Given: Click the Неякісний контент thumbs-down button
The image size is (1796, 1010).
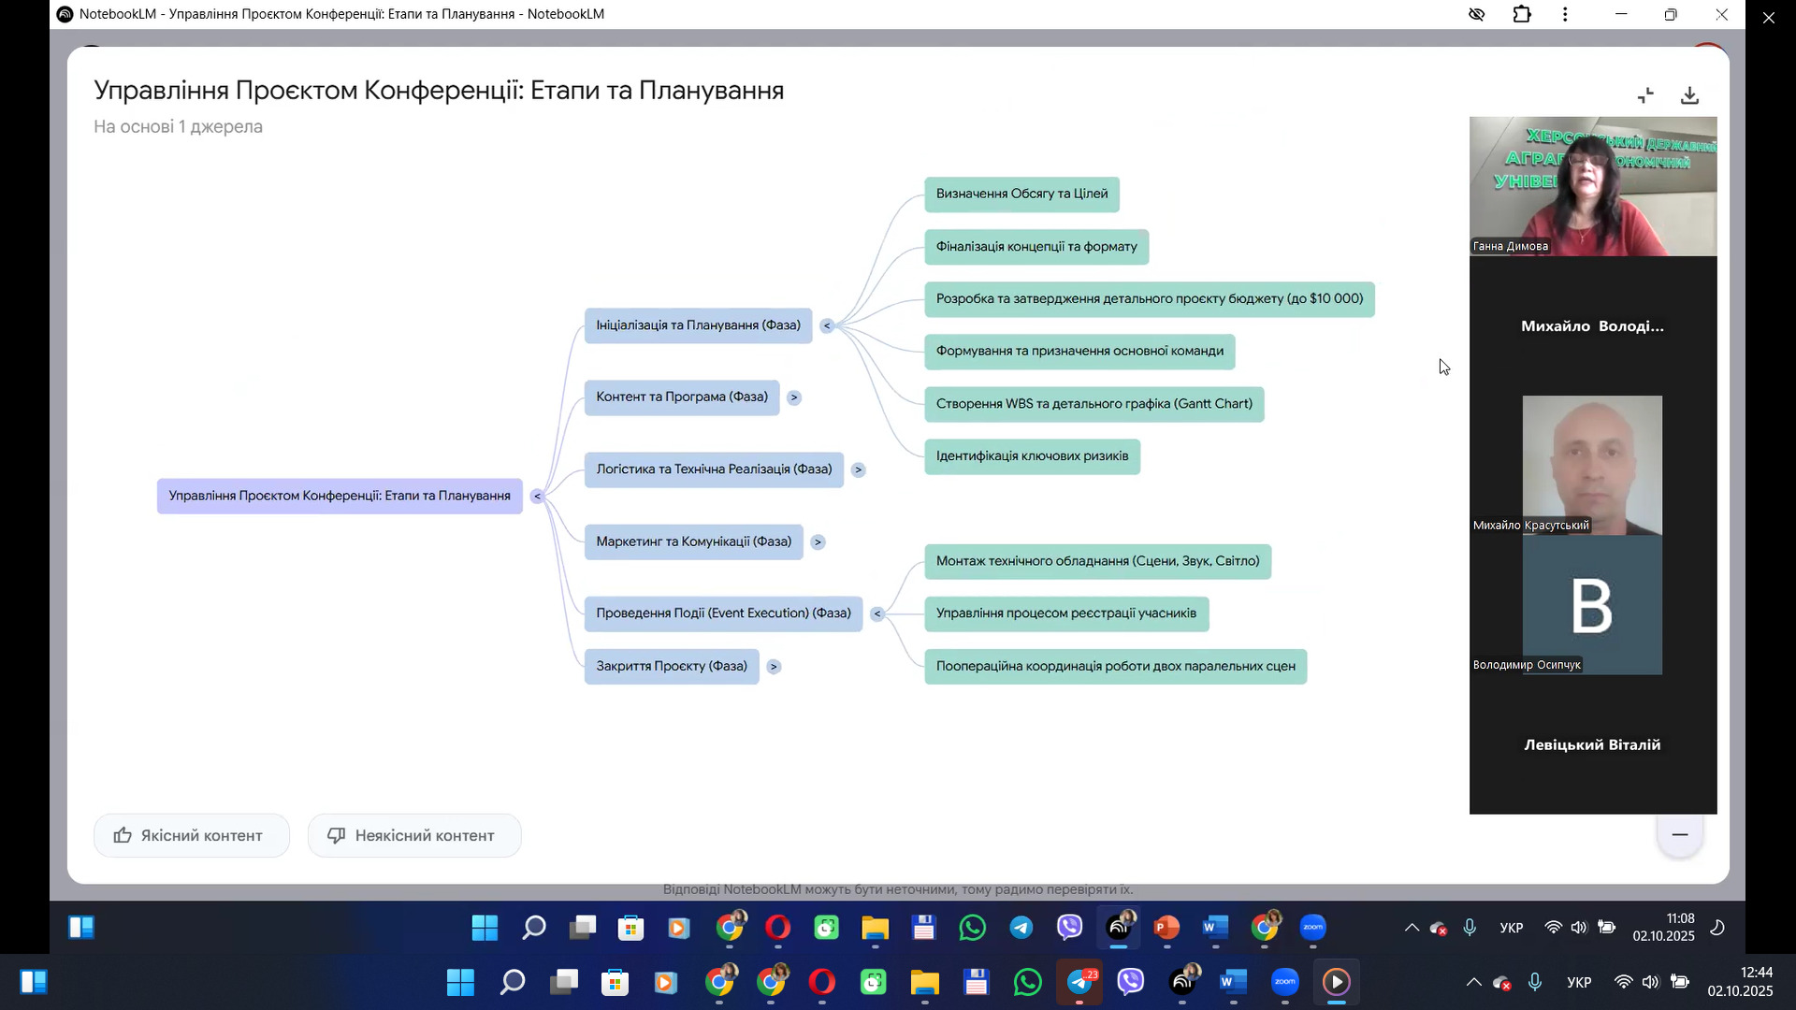Looking at the screenshot, I should (414, 835).
